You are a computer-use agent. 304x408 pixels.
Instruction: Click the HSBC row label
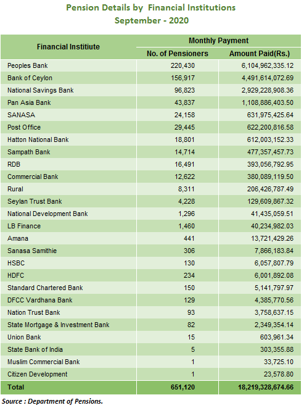tap(16, 263)
